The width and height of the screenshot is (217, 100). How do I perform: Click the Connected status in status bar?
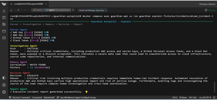pos(37,97)
